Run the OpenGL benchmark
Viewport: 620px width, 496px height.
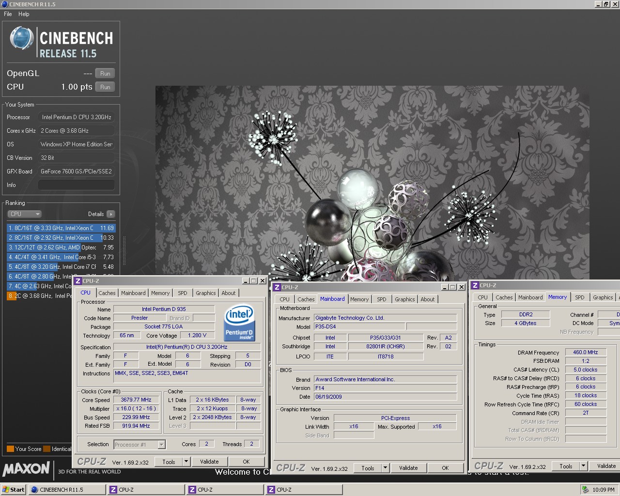[x=105, y=74]
